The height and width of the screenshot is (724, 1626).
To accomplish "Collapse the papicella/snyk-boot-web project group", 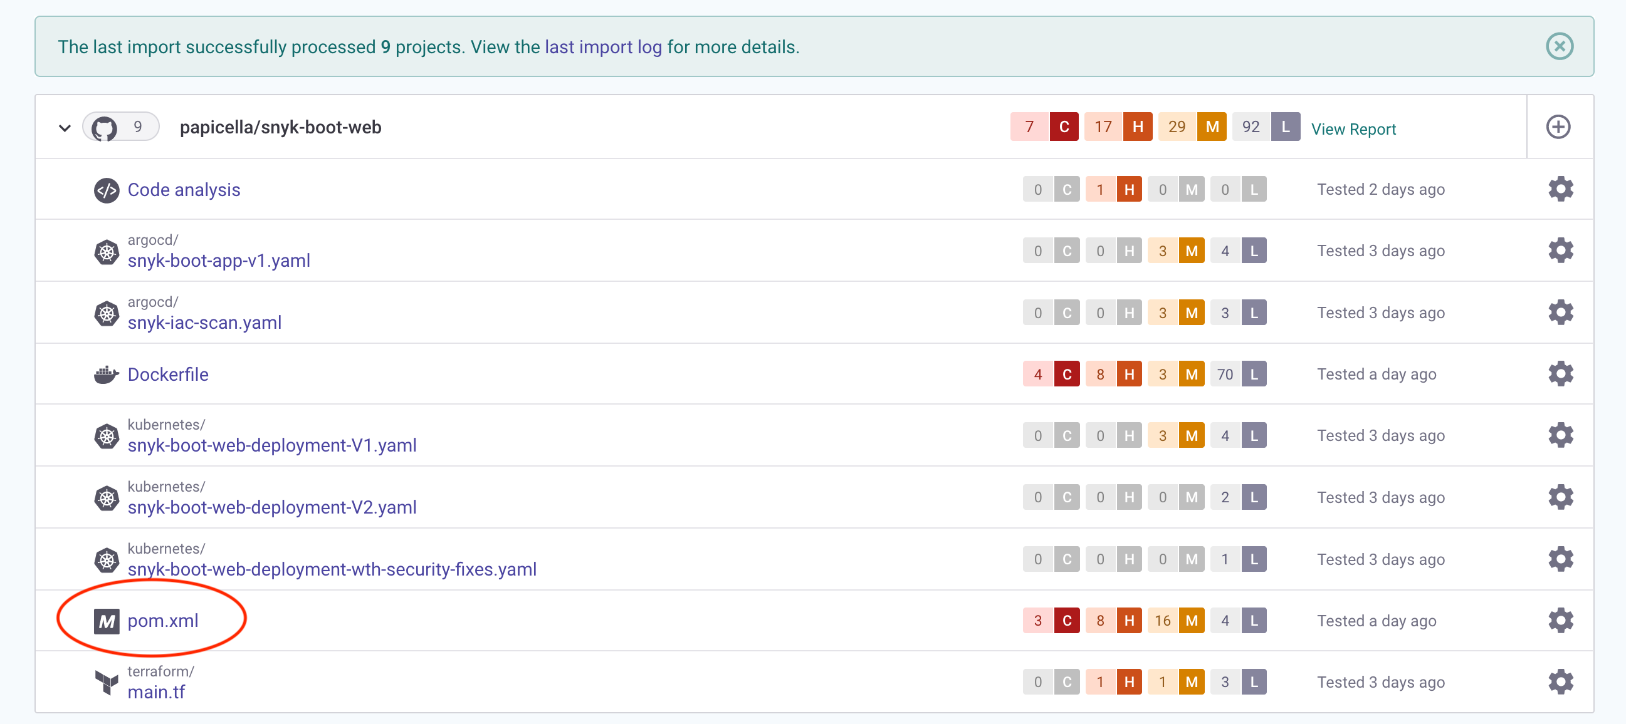I will click(65, 128).
